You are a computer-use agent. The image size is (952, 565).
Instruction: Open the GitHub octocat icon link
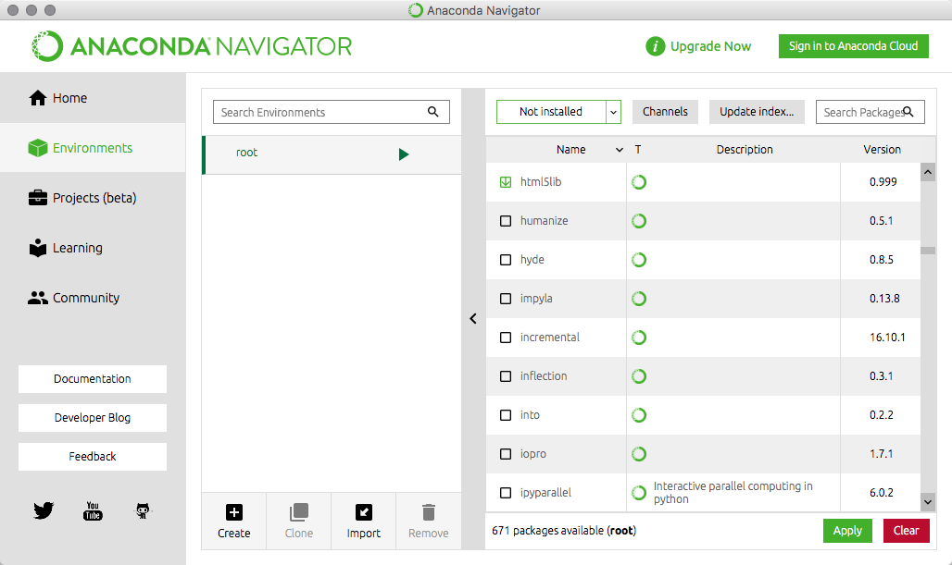pos(142,511)
